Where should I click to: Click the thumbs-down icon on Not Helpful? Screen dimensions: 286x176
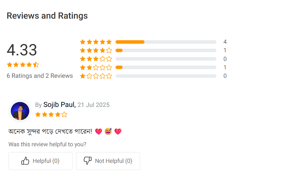pos(88,161)
